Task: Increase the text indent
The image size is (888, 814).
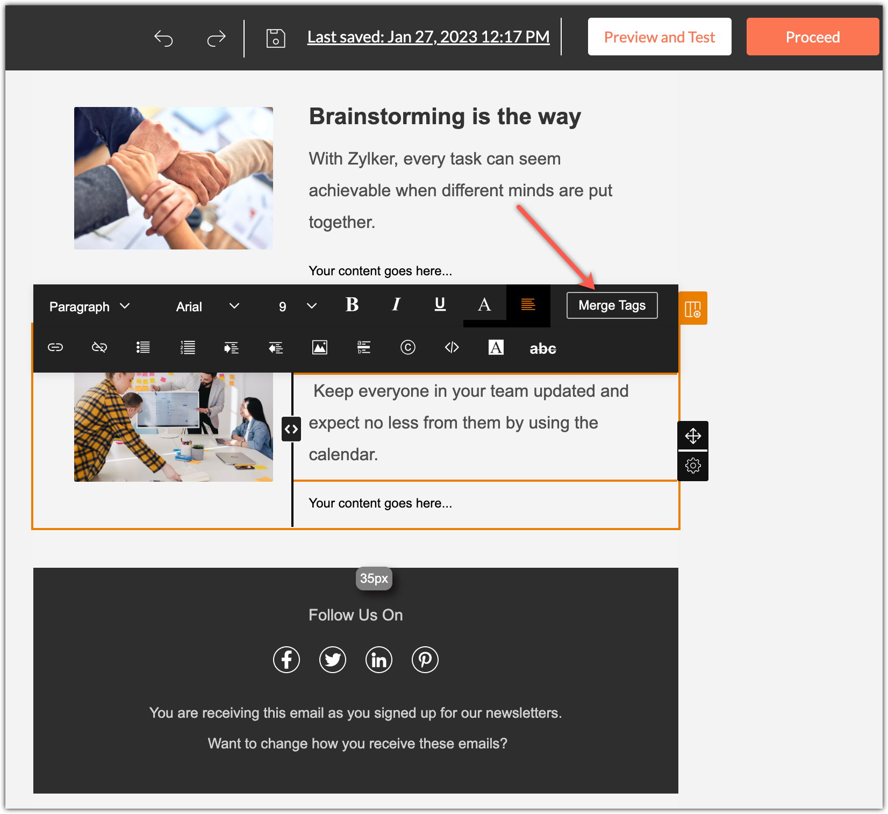Action: (x=232, y=348)
